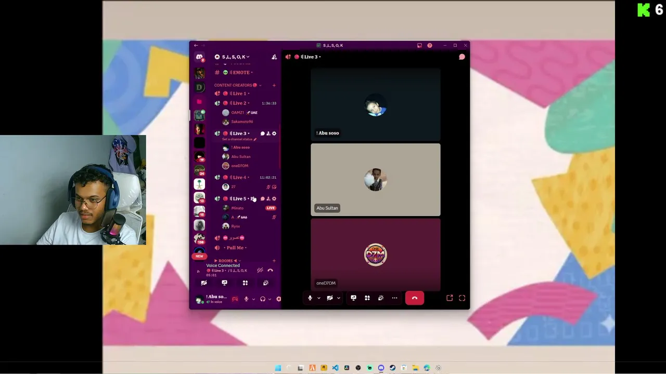Expand S,L,S,O,K server name dropdown
The width and height of the screenshot is (666, 374).
[x=236, y=57]
